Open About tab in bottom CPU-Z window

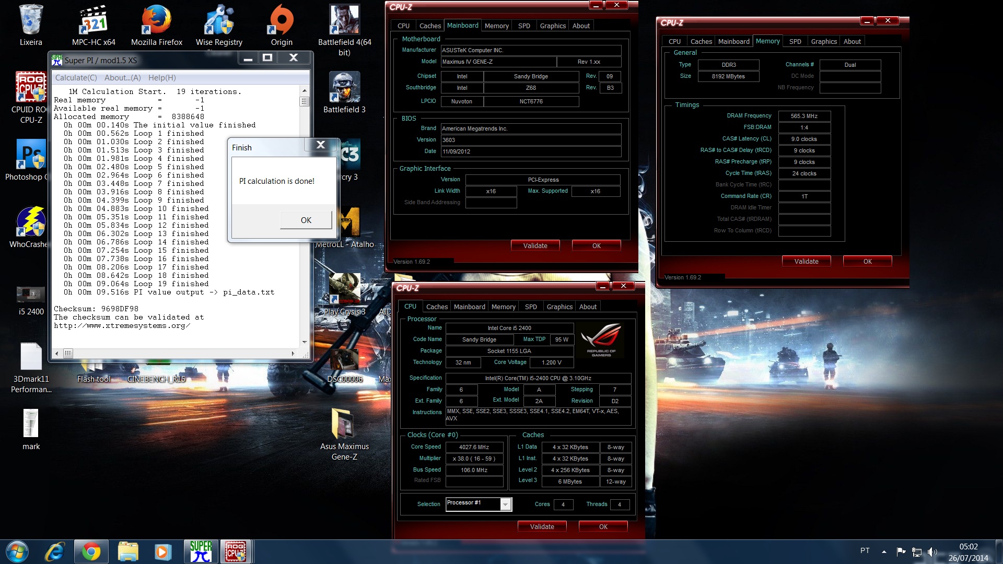[588, 307]
